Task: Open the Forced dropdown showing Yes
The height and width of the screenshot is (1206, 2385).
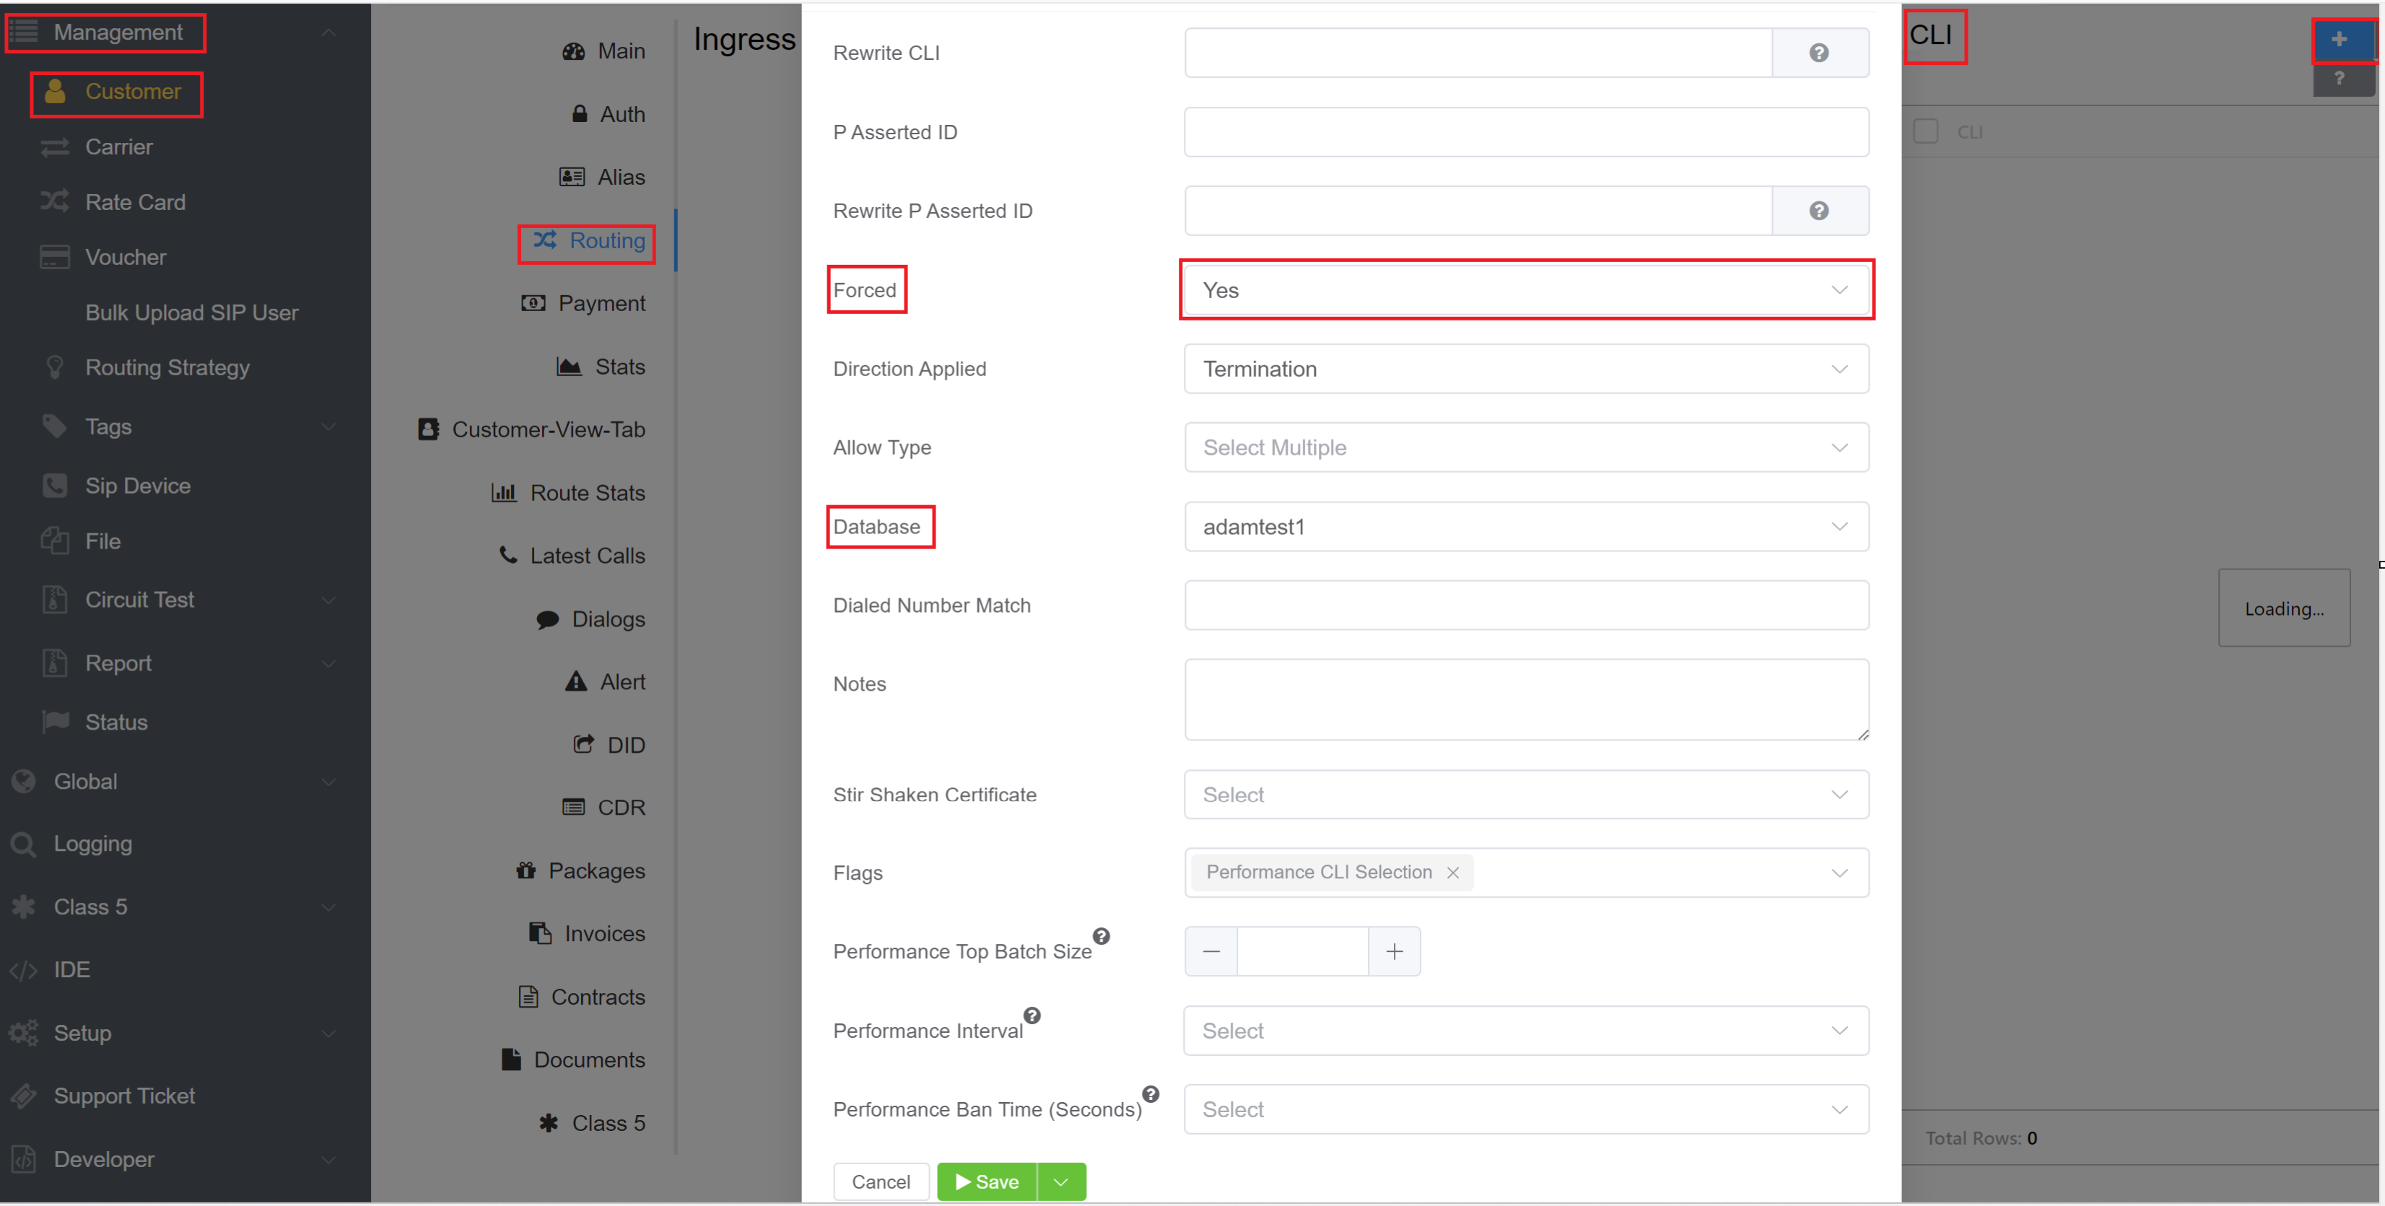Action: tap(1525, 291)
